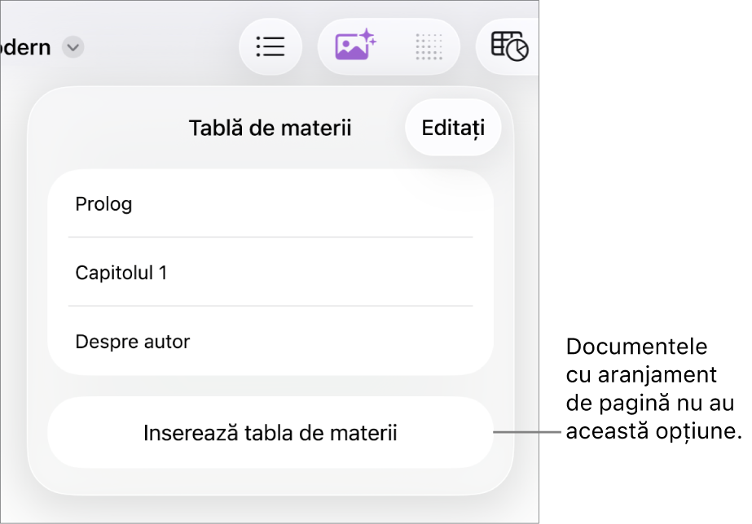Image resolution: width=752 pixels, height=524 pixels.
Task: Select the dotted grid icon
Action: (x=429, y=47)
